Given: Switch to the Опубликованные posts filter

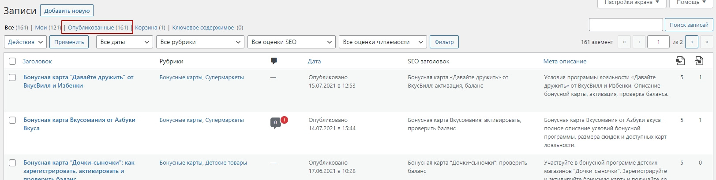Looking at the screenshot, I should tap(98, 27).
